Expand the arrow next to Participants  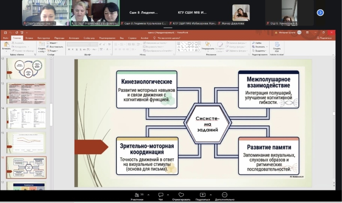148,195
